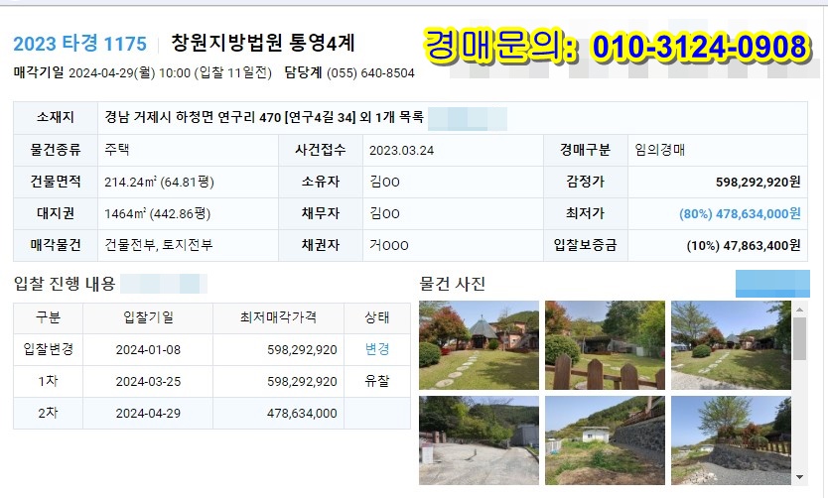Click the photo panel scroll down arrow
This screenshot has width=828, height=498.
pyautogui.click(x=799, y=477)
